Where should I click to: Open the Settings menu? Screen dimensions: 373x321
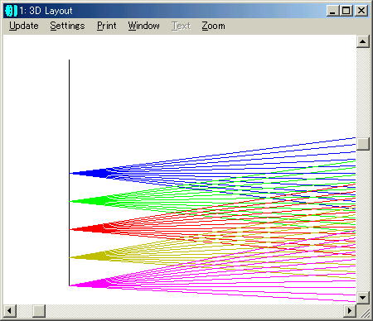point(67,26)
